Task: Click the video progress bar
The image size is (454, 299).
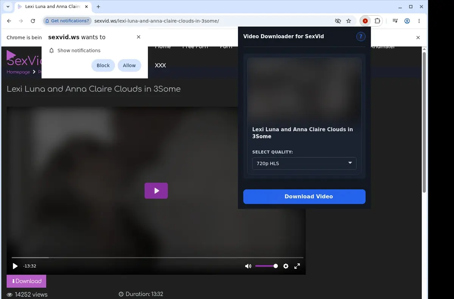Action: click(x=157, y=258)
